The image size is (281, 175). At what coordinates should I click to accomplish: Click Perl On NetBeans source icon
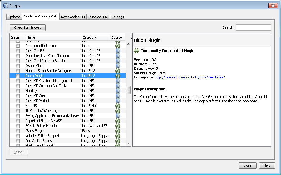[118, 141]
